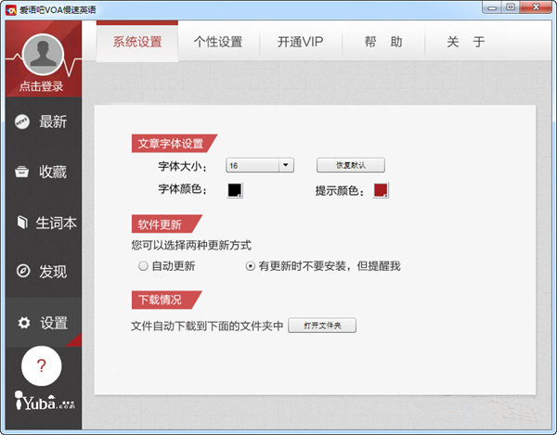557x435 pixels.
Task: Select the 自动更新 radio button
Action: coord(143,266)
